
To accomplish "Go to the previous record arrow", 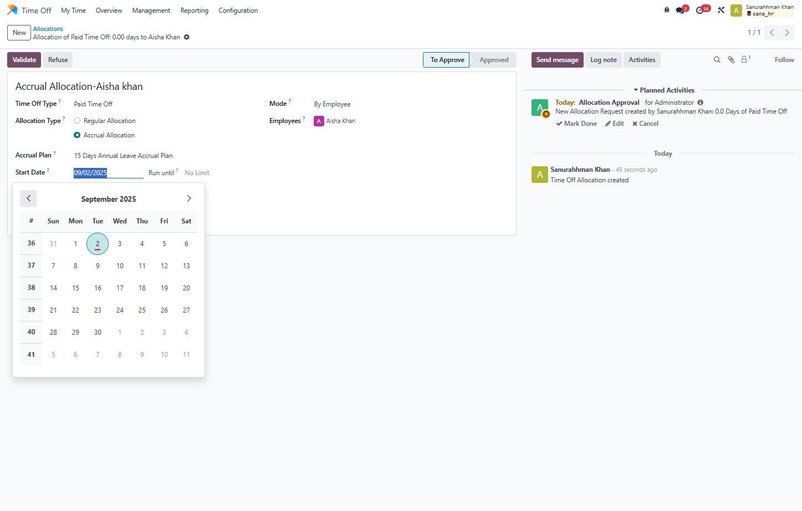I will pyautogui.click(x=772, y=33).
